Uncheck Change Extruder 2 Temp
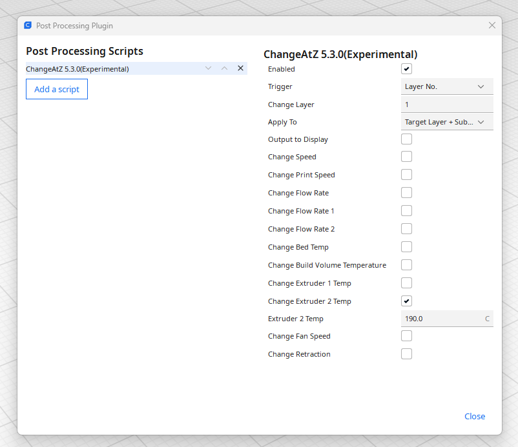518x447 pixels. (x=406, y=301)
